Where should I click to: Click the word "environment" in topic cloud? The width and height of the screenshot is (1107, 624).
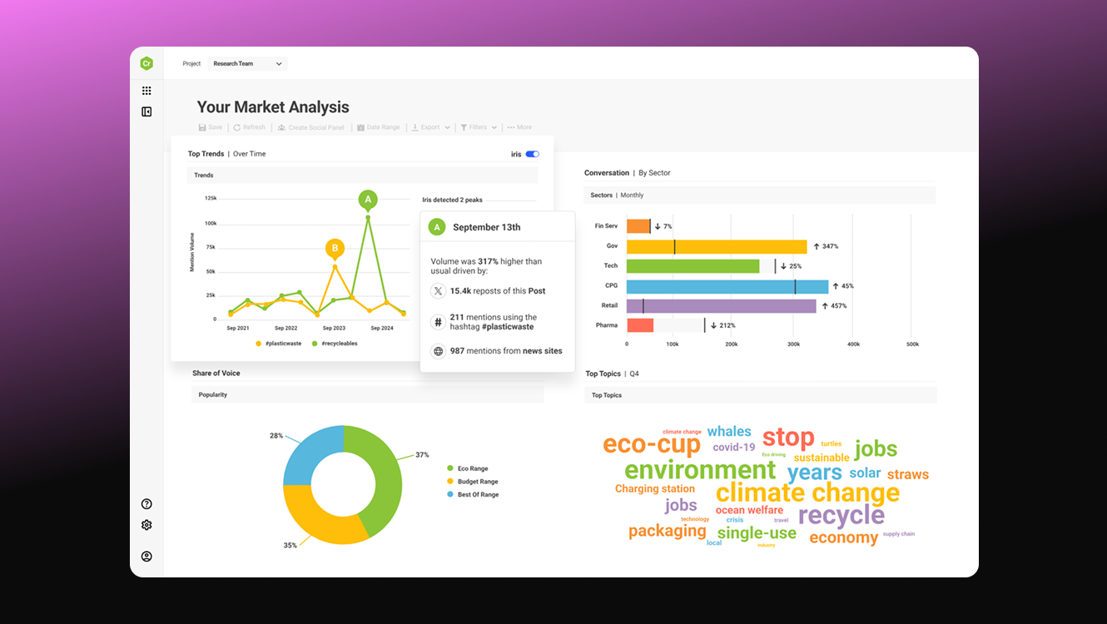coord(700,470)
